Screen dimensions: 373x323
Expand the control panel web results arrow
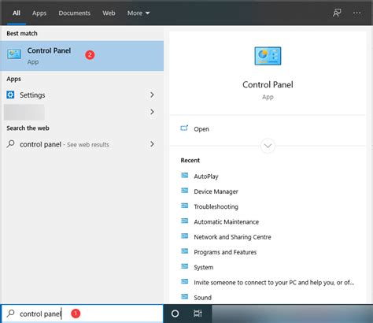(x=152, y=144)
